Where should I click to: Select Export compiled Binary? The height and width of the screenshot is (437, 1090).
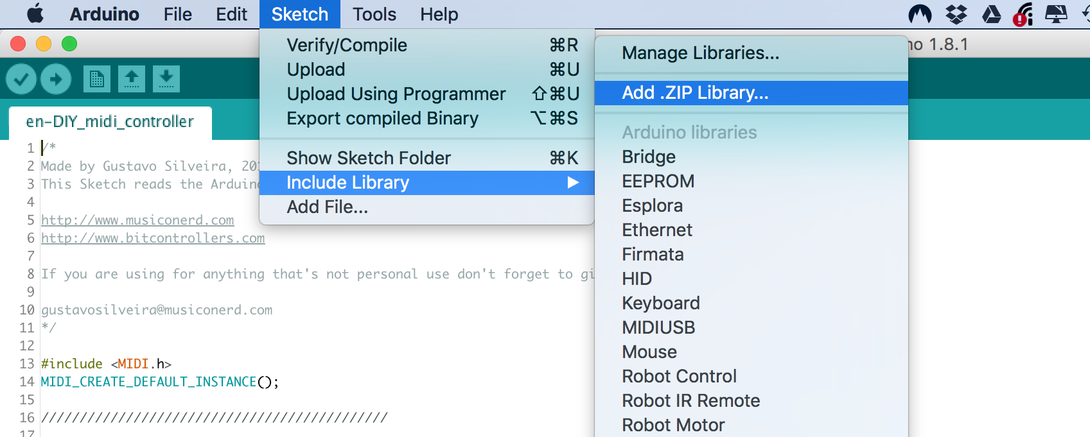382,119
